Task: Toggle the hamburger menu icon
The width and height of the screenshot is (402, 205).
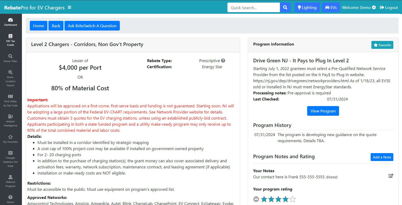Action: (x=69, y=8)
